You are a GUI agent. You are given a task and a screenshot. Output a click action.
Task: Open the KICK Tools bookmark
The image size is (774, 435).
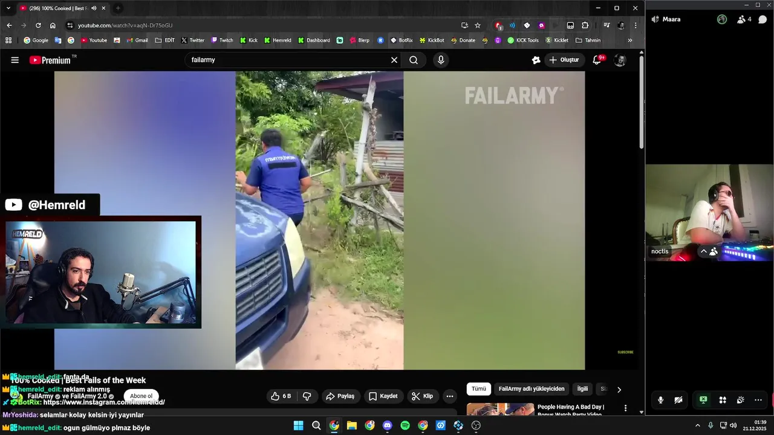(x=523, y=40)
